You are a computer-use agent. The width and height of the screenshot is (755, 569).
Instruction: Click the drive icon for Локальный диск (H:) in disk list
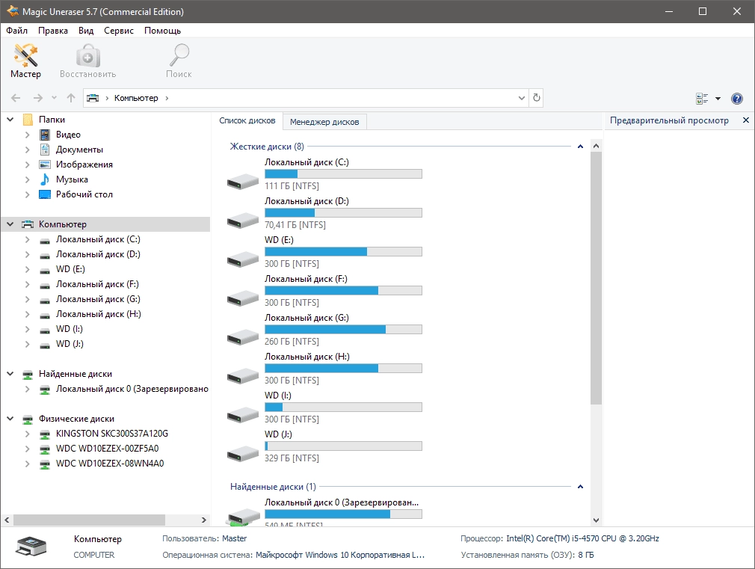pyautogui.click(x=243, y=376)
